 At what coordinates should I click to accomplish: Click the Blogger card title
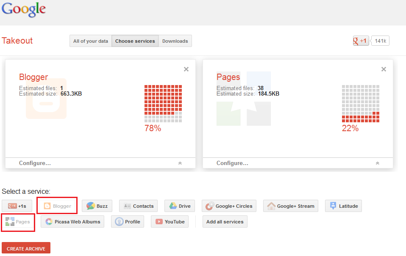pos(33,77)
